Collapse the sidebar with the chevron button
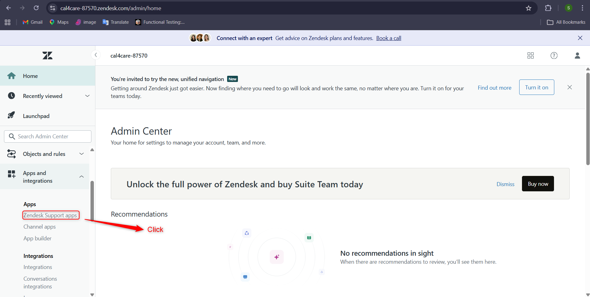590x297 pixels. [96, 55]
